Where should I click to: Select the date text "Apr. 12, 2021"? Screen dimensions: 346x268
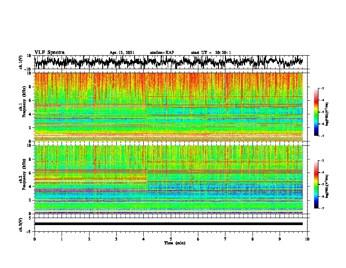122,53
